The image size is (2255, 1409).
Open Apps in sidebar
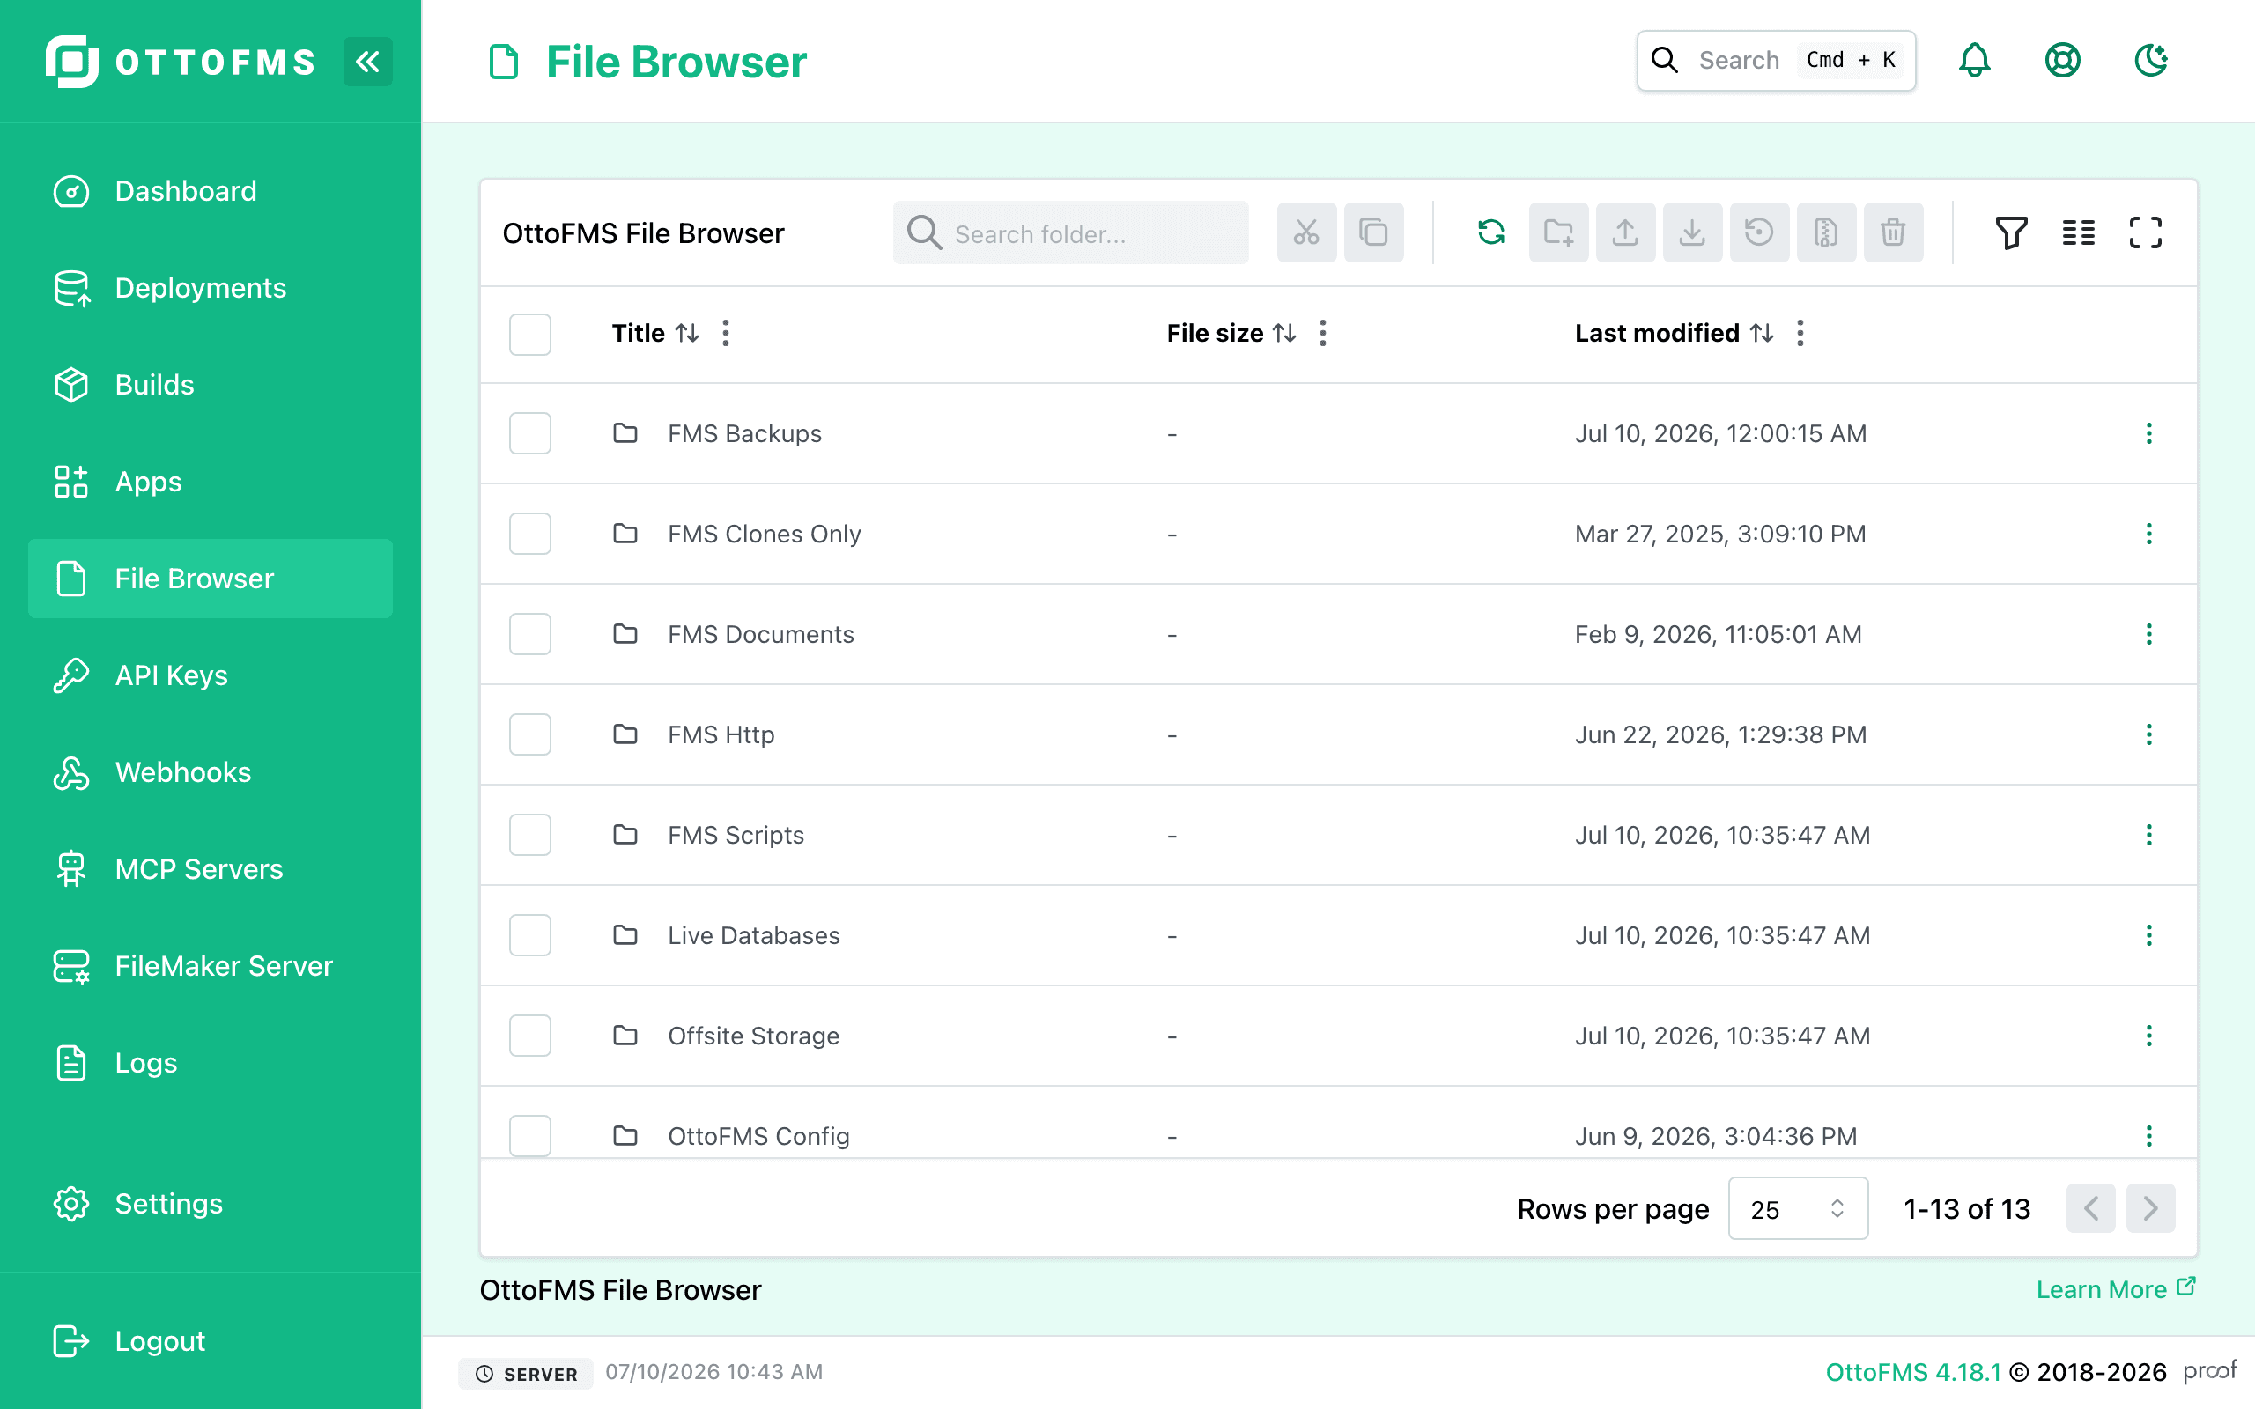(211, 482)
